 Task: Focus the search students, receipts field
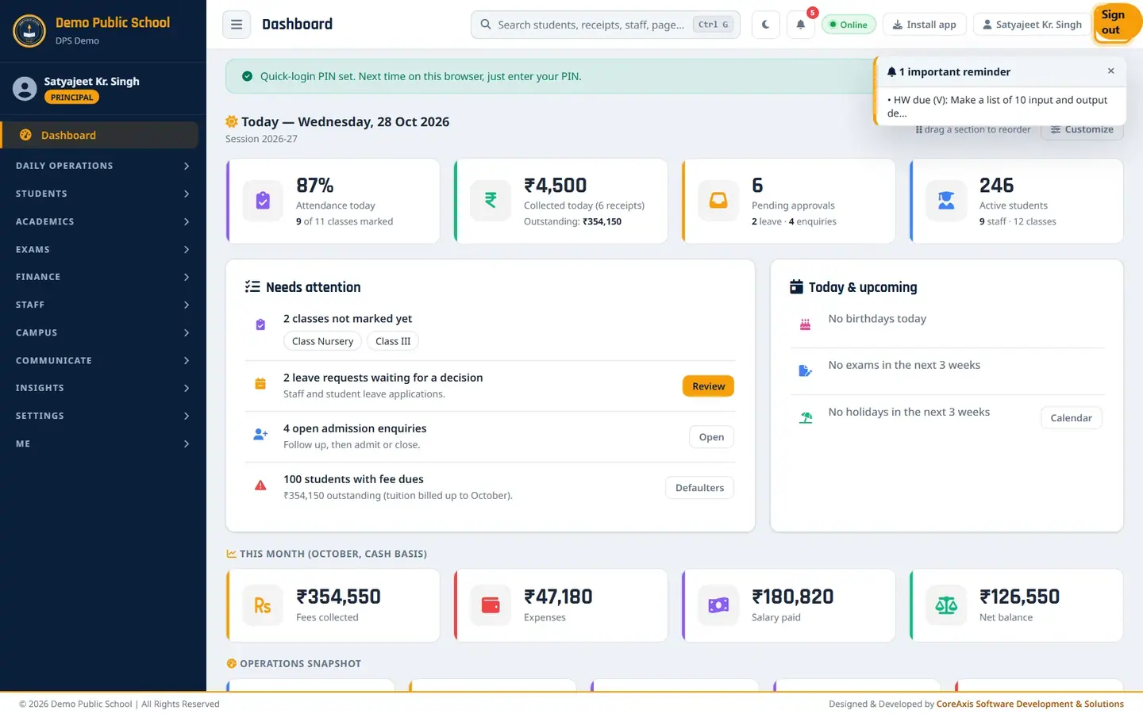point(606,25)
